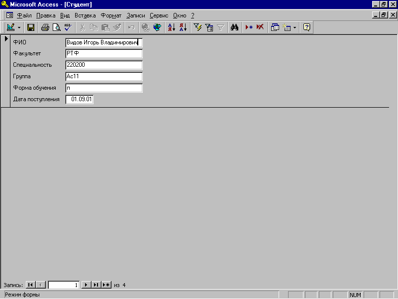Select the record using the record selector arrow
Screen dimensions: 398x299
6,39
